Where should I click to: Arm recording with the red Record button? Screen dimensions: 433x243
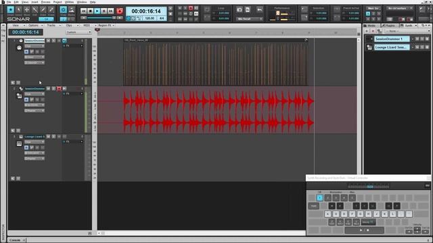[x=120, y=11]
